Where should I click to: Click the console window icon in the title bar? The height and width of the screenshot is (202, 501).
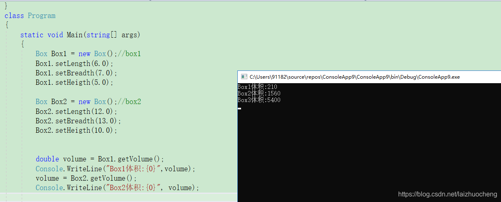tap(244, 77)
